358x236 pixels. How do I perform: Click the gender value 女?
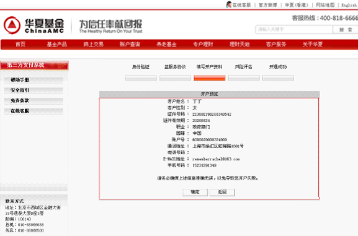tap(195, 108)
